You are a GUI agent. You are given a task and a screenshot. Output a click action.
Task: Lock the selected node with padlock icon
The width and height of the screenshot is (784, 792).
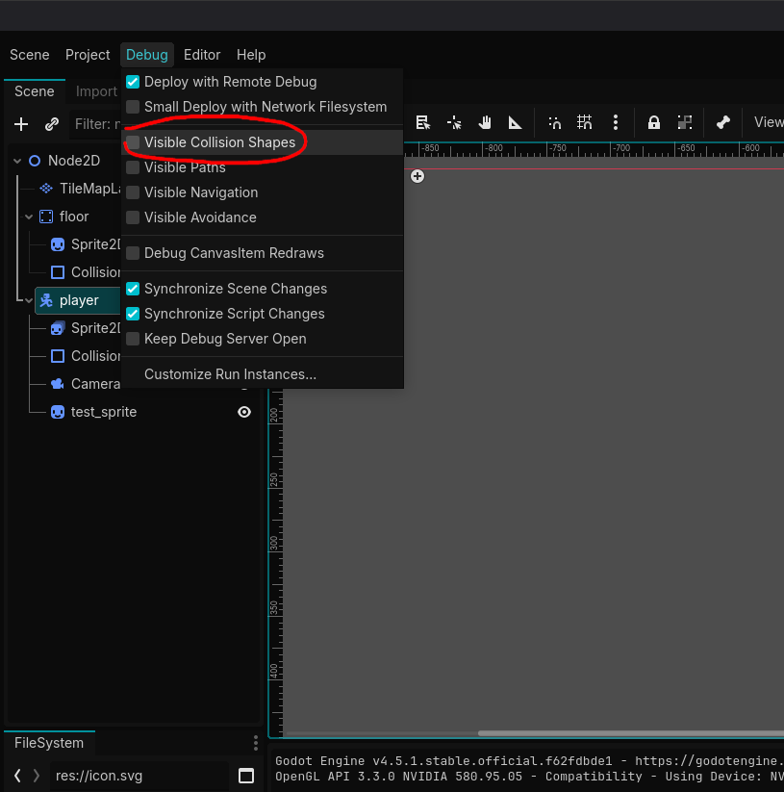coord(654,122)
